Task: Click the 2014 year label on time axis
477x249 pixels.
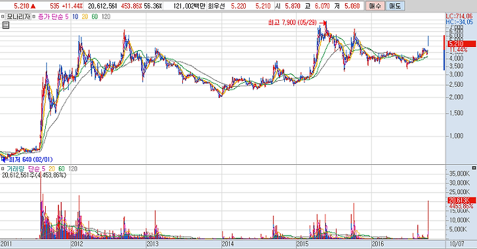Action: (227, 244)
